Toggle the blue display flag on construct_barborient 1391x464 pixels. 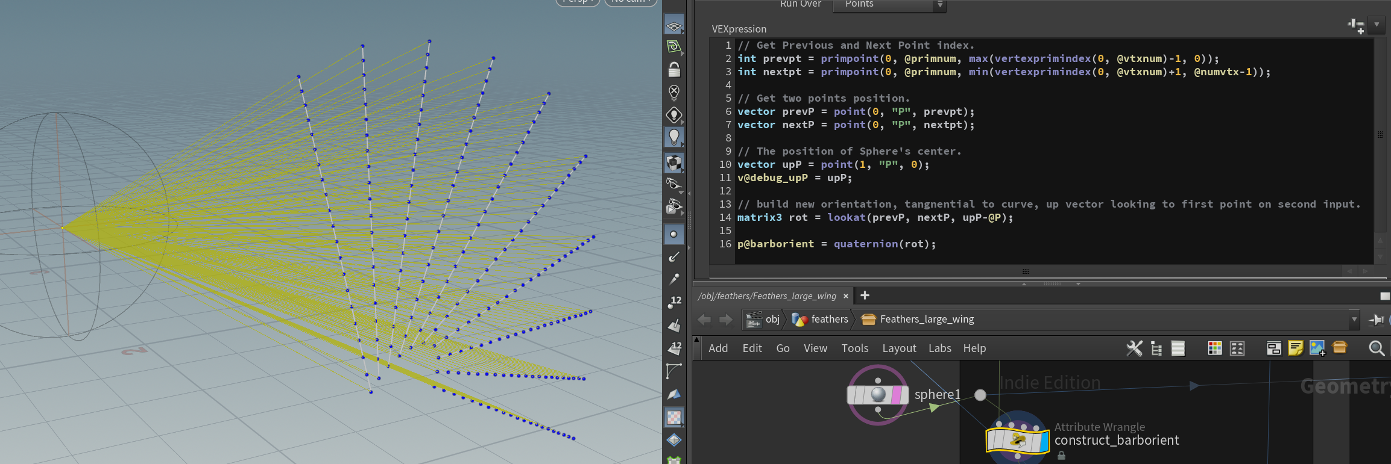click(x=1044, y=441)
